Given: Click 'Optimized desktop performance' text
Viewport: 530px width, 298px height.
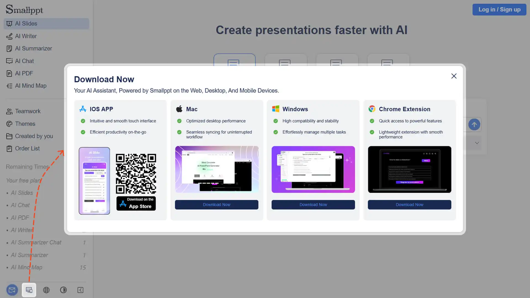Looking at the screenshot, I should [216, 121].
